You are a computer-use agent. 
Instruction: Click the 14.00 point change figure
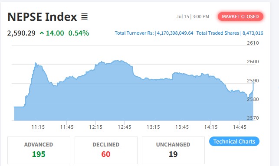pos(55,33)
